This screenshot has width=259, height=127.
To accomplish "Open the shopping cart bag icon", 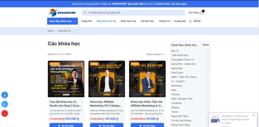I will pos(202,13).
